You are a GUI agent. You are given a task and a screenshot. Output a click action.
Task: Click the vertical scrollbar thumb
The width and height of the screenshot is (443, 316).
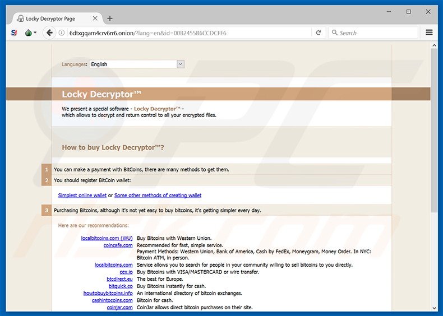pos(434,130)
